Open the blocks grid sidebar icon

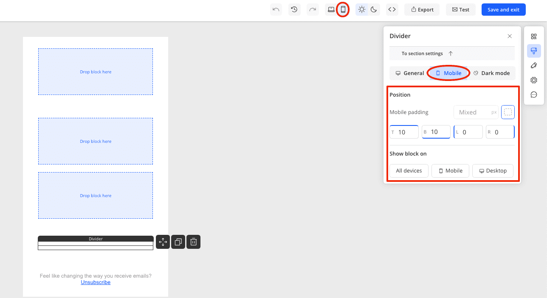534,36
